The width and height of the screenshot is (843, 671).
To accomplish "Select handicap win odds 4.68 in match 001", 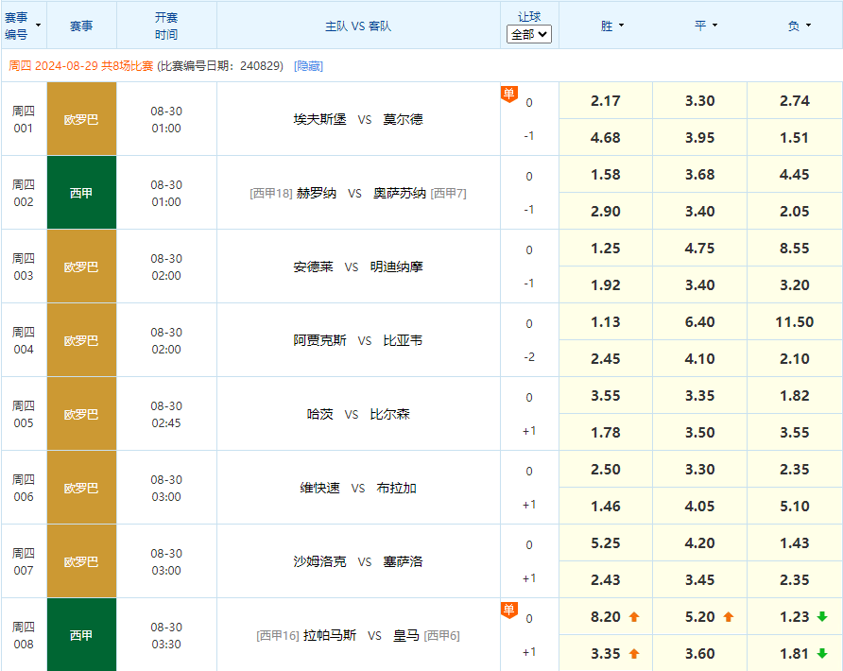I will point(606,138).
